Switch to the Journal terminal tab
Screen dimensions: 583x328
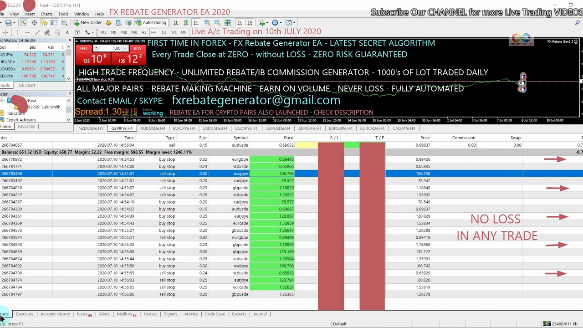coord(260,314)
